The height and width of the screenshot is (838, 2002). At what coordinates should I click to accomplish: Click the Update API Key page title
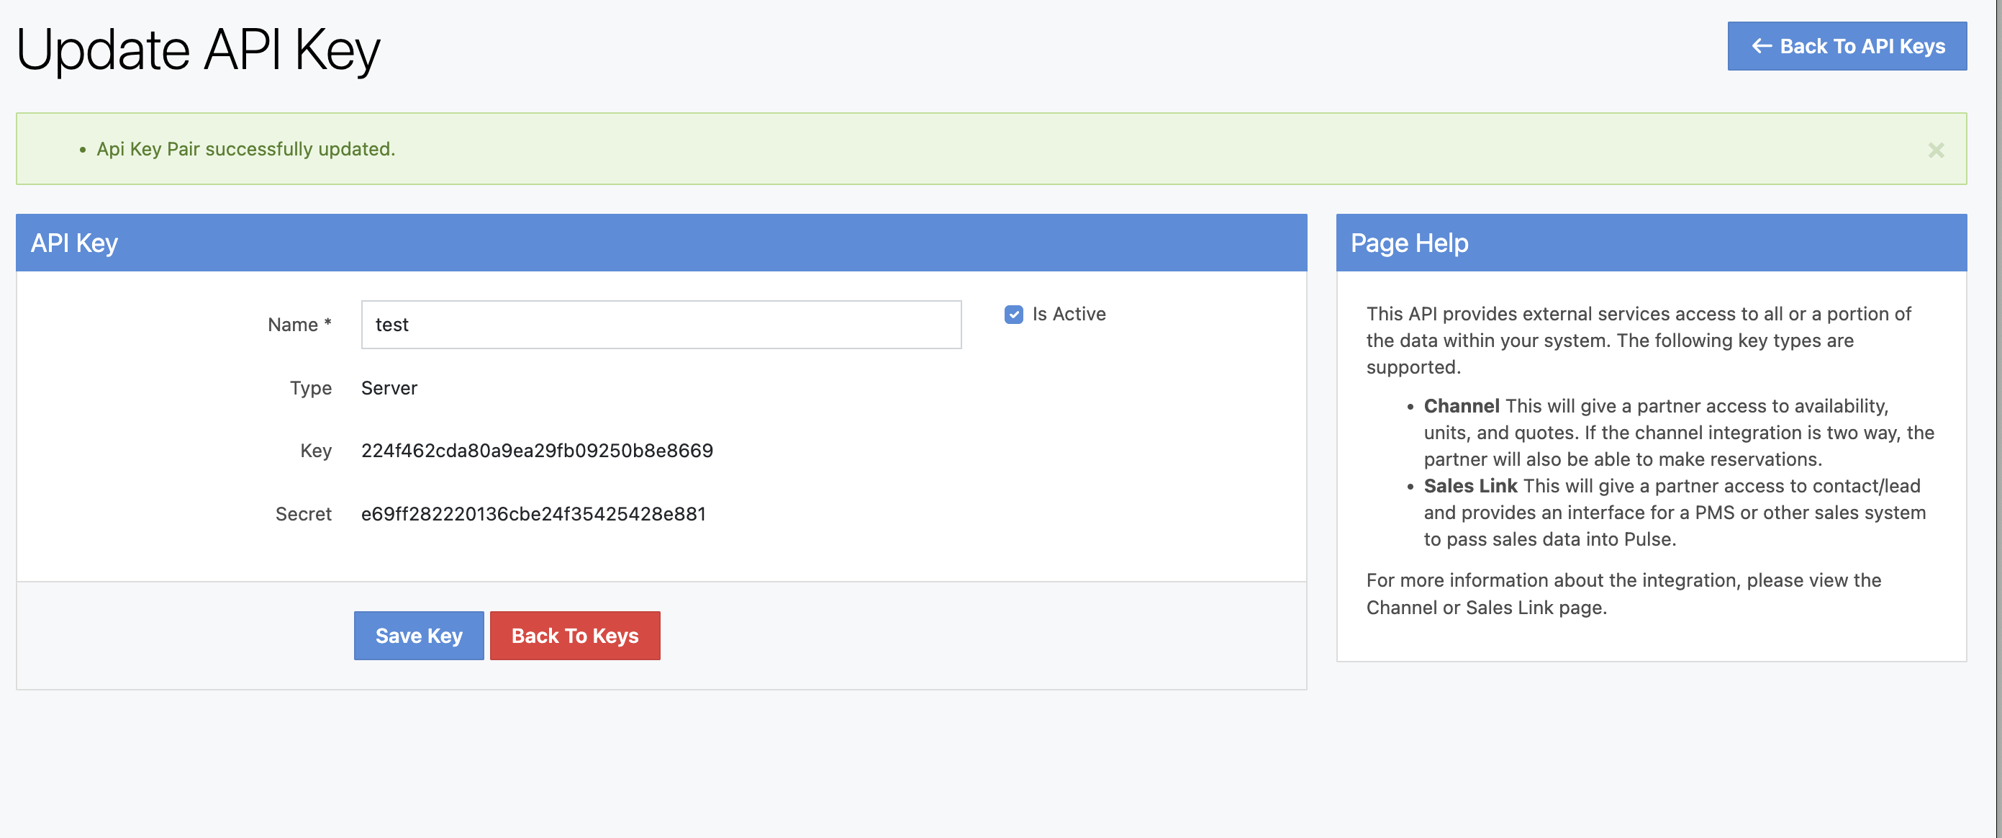pos(198,50)
